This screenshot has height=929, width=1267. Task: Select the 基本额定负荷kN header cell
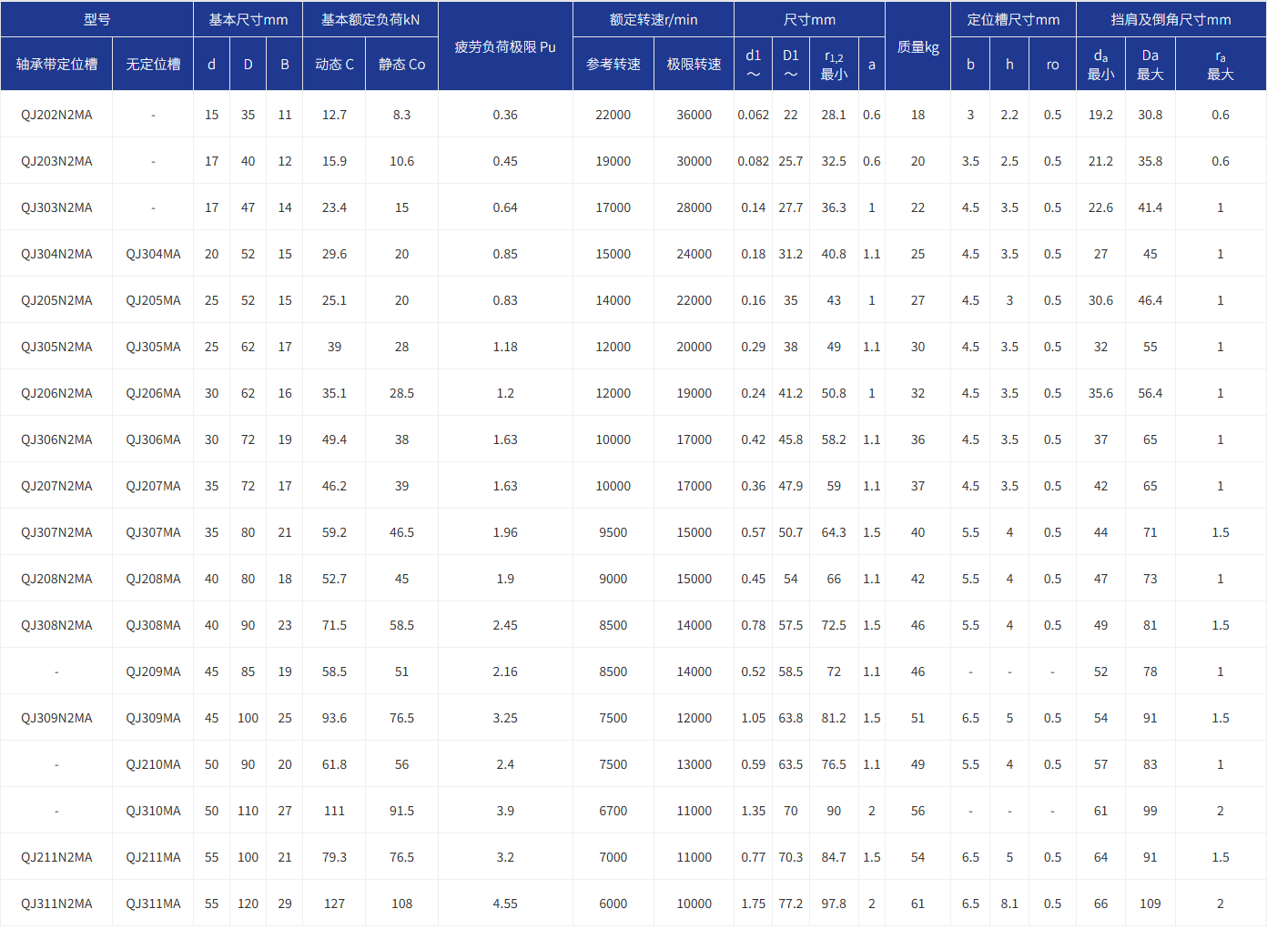[370, 19]
